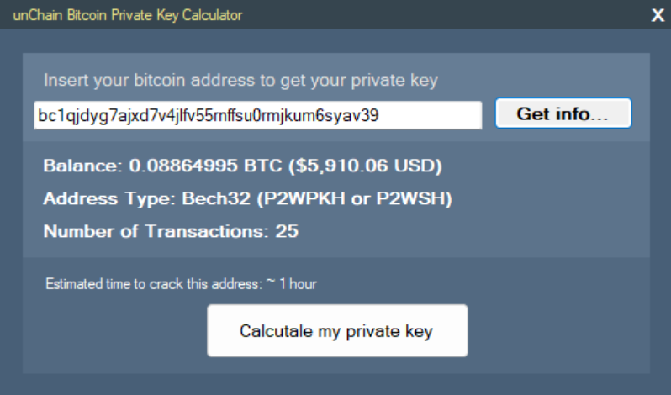Select the 'Insert your bitcoin address' label
The width and height of the screenshot is (671, 395).
point(240,81)
